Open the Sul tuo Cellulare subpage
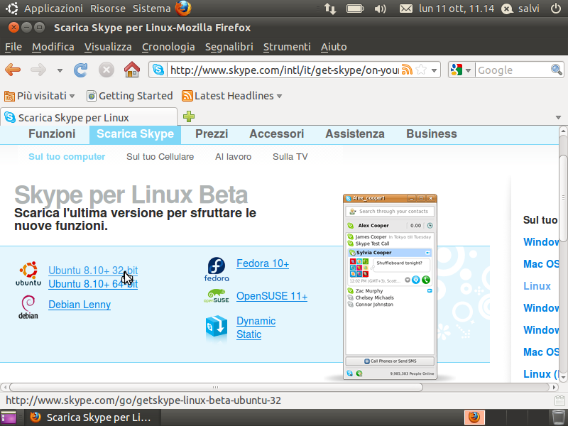Image resolution: width=568 pixels, height=426 pixels. 160,156
